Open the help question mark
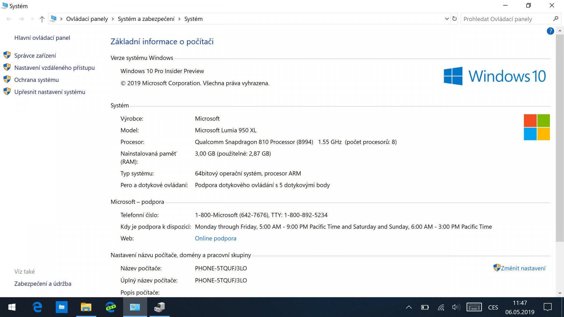The height and width of the screenshot is (317, 564). (x=550, y=31)
